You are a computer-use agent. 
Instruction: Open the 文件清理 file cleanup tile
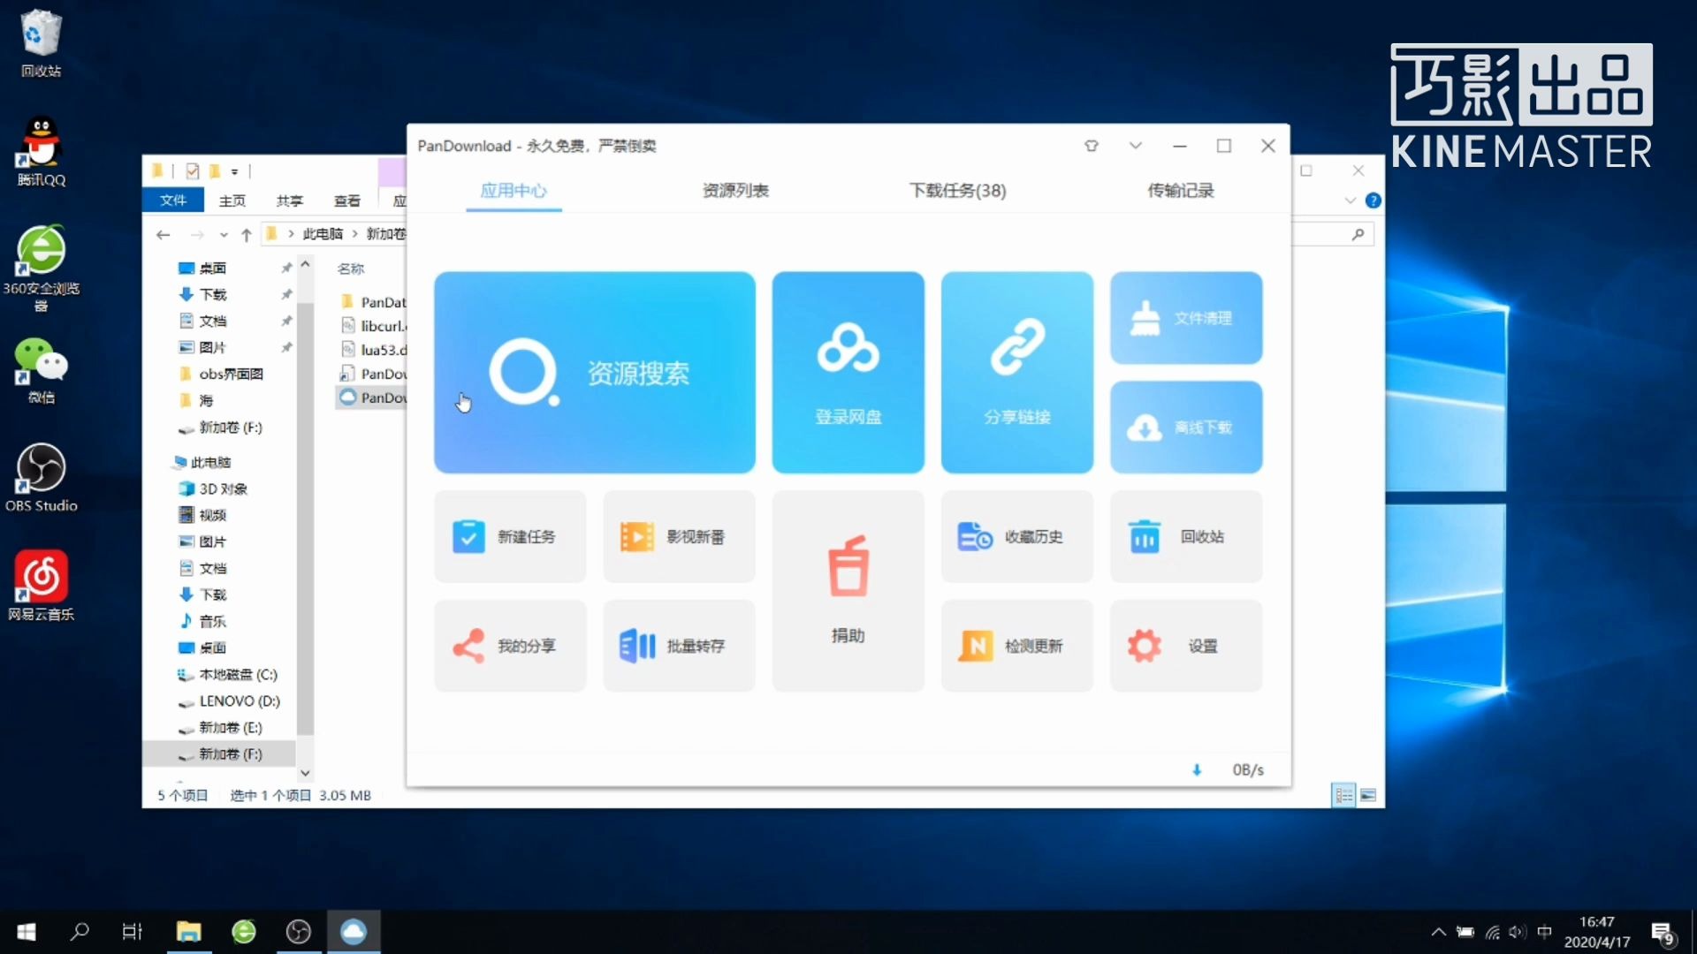tap(1185, 317)
